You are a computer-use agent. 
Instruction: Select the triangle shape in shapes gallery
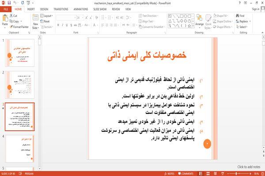click(170, 21)
